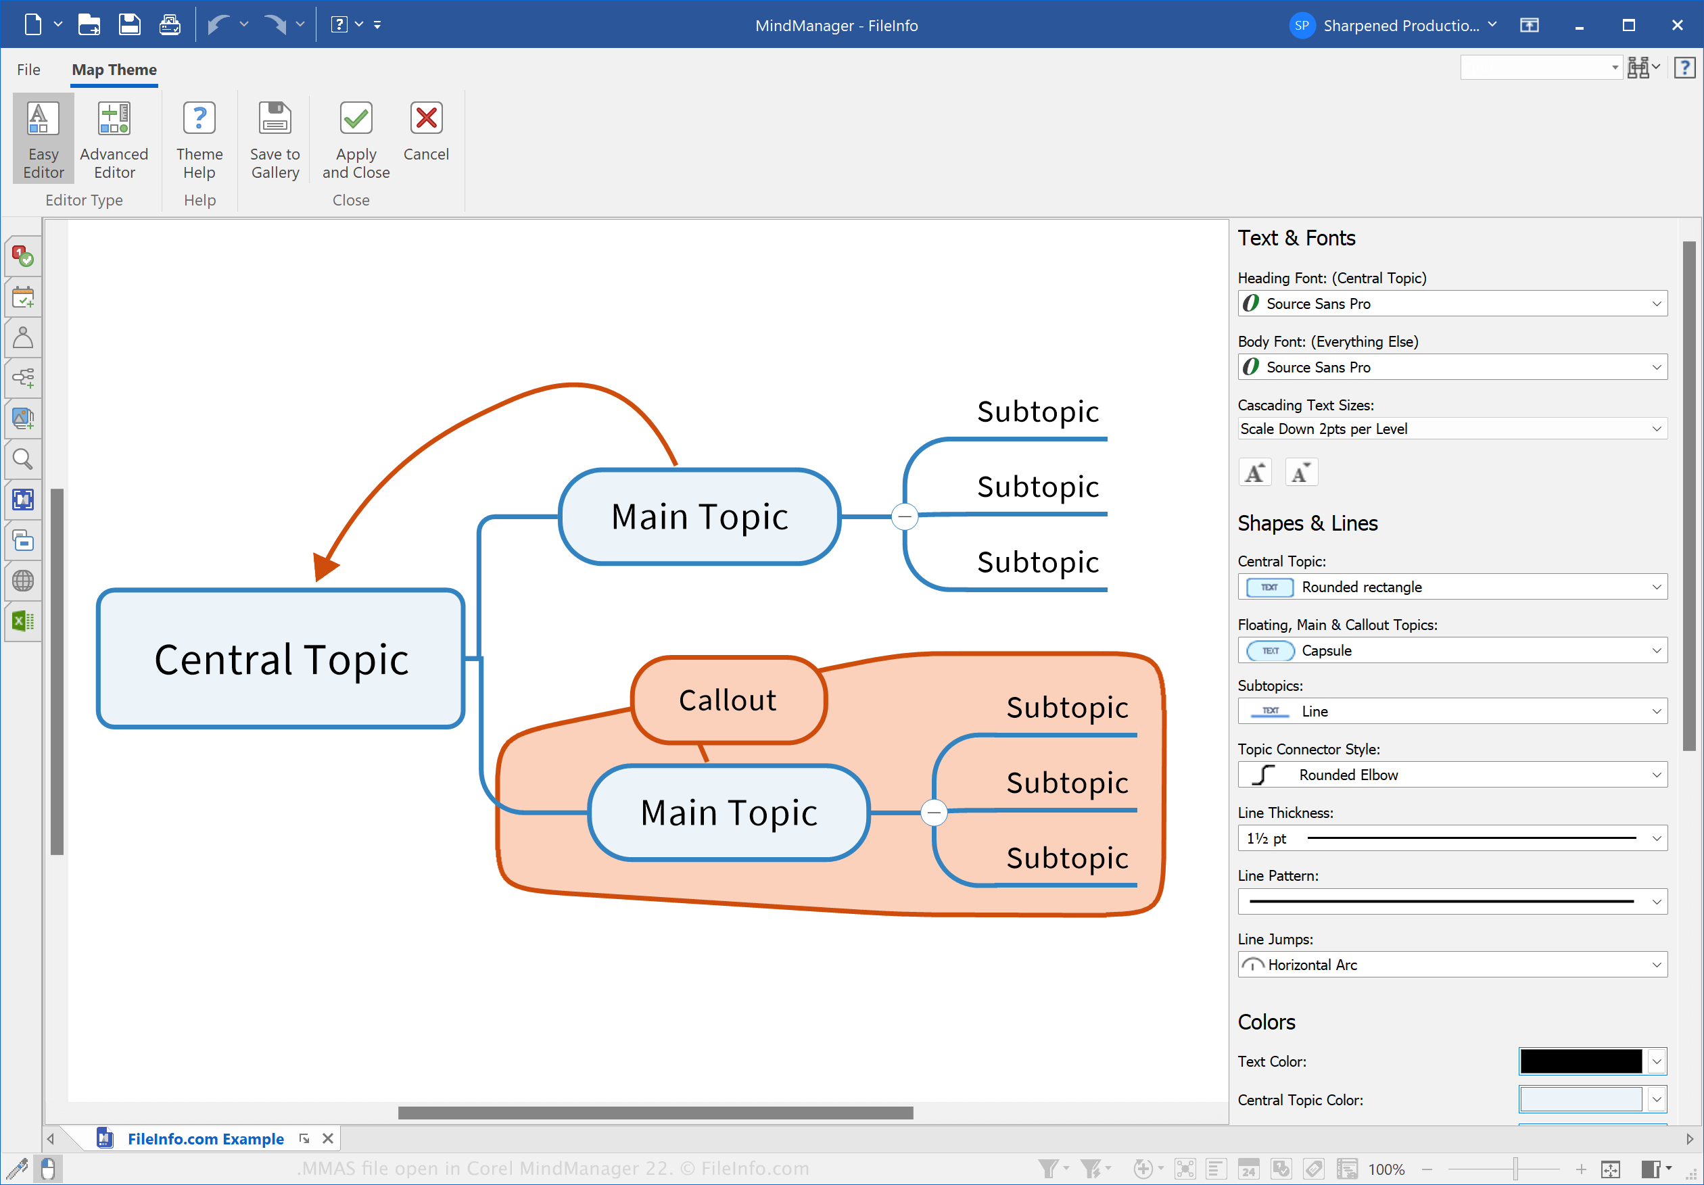Collapse first Main Topic subtopics toggle

click(x=905, y=516)
